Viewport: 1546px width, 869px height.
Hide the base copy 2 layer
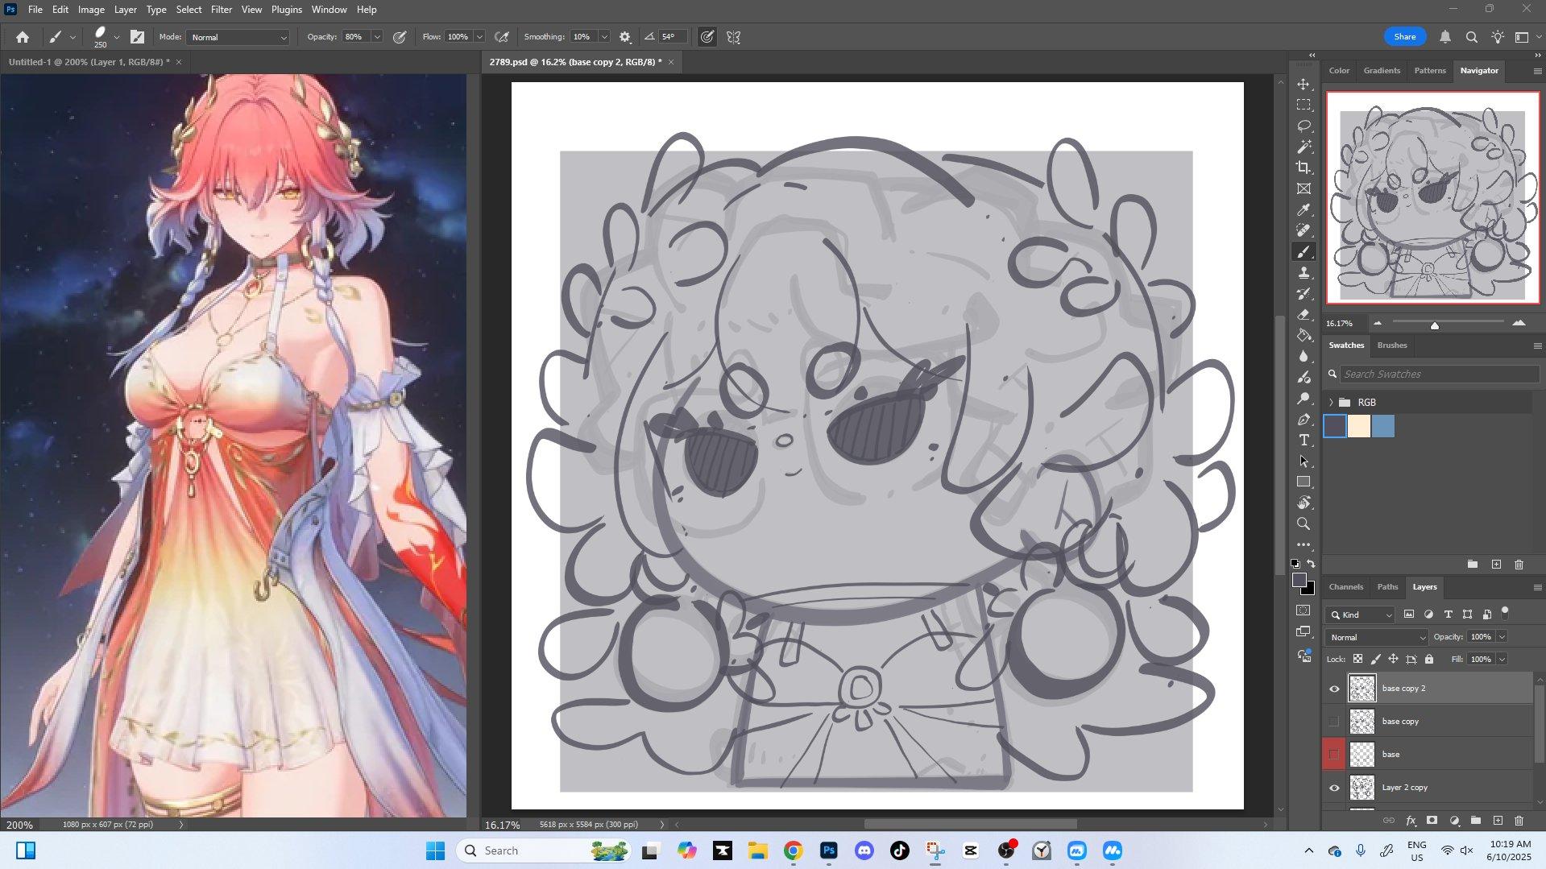pyautogui.click(x=1334, y=689)
